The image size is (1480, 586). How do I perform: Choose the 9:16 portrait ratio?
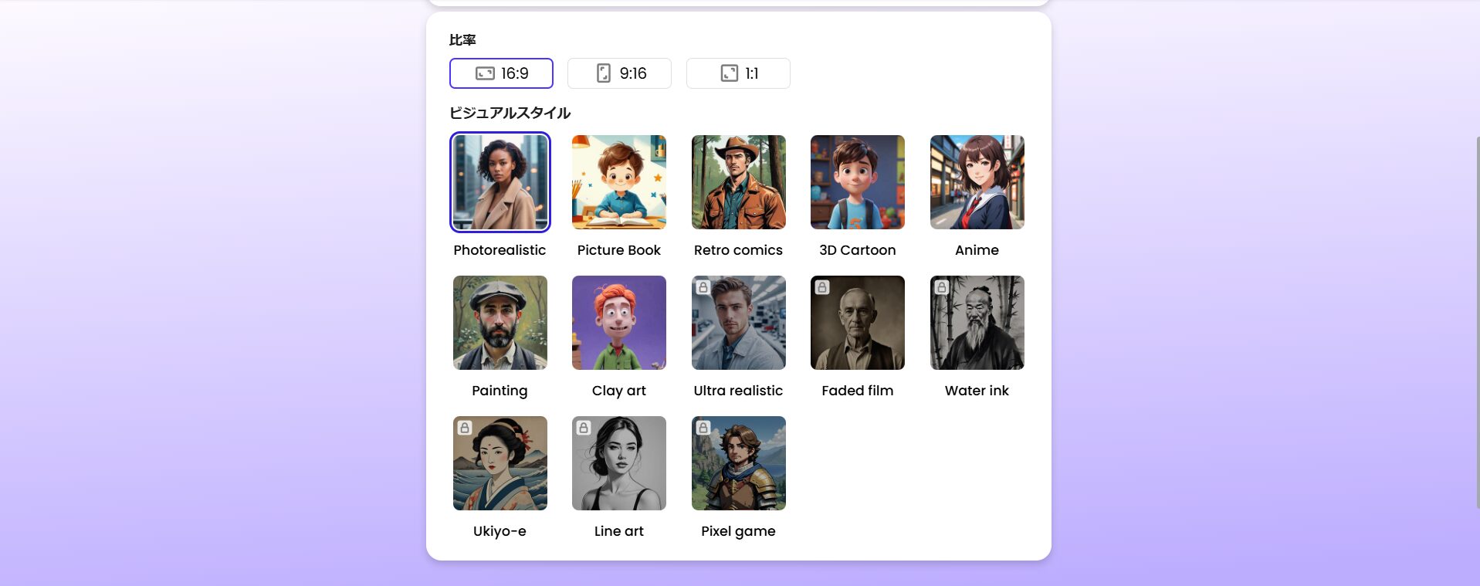[619, 73]
